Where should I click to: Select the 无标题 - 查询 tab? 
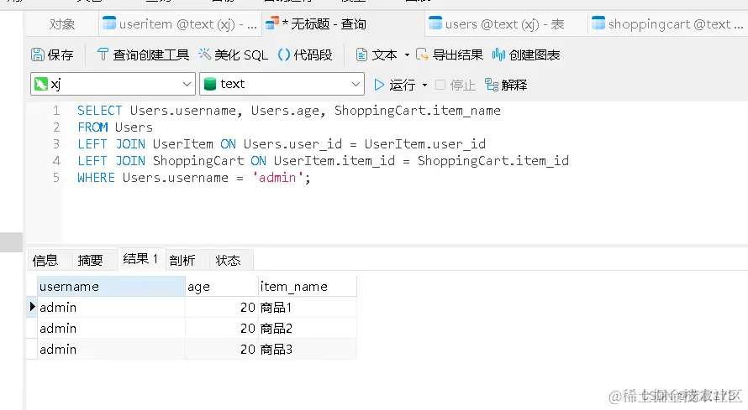343,23
